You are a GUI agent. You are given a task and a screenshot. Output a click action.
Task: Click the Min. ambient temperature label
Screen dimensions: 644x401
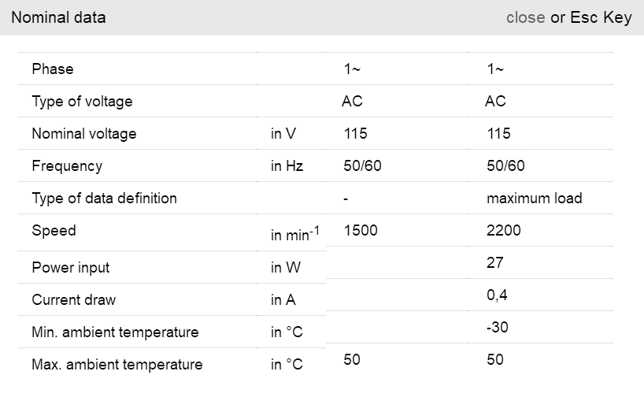(x=115, y=332)
